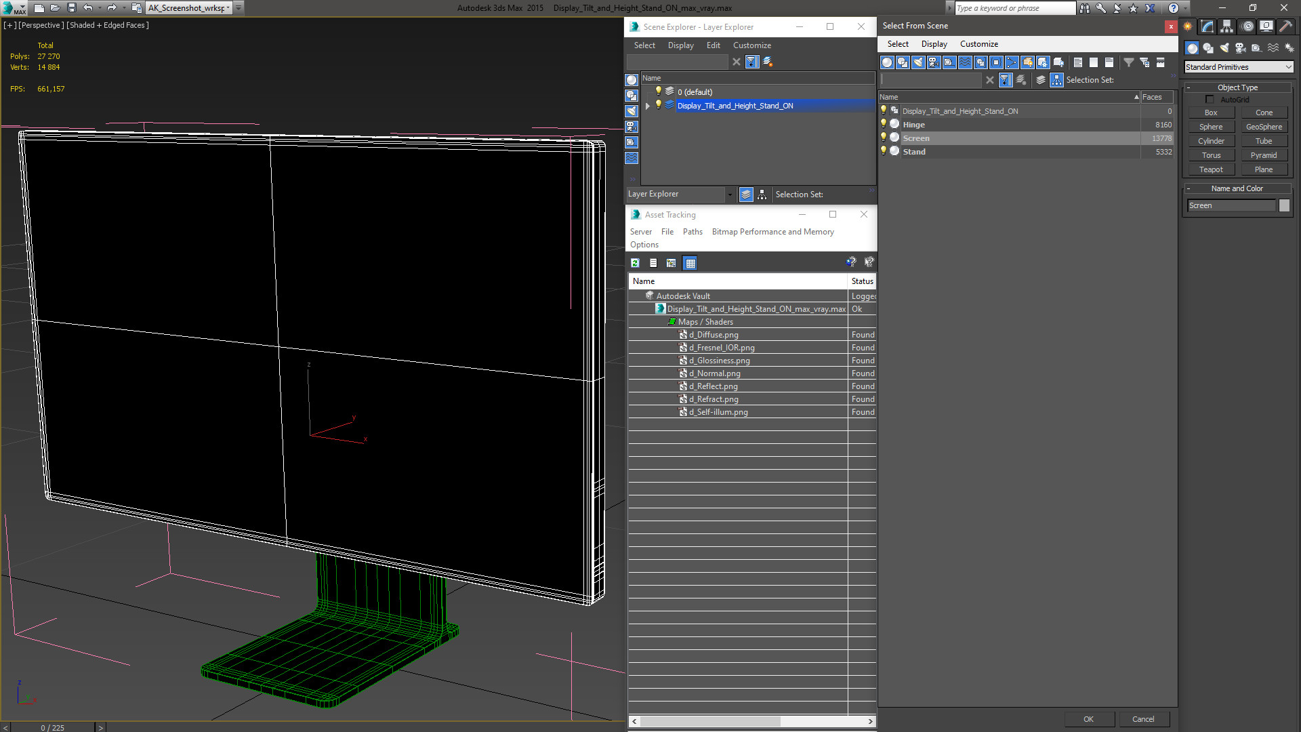This screenshot has height=732, width=1301.
Task: Select Shapes category in Create panel
Action: [x=1208, y=48]
